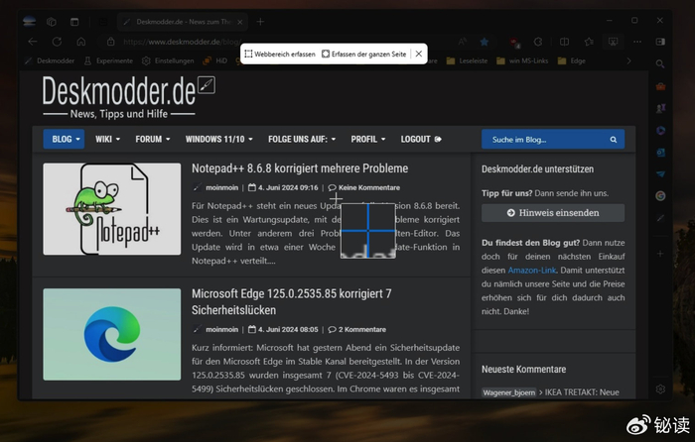Close the web capture toolbar
The height and width of the screenshot is (442, 695).
tap(419, 54)
